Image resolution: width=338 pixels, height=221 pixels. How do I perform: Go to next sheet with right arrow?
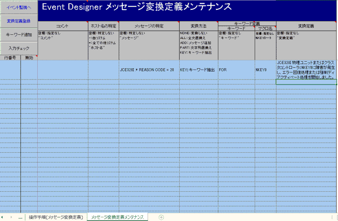11,217
